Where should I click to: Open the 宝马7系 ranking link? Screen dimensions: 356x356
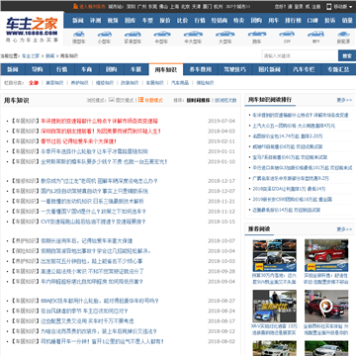290,157
